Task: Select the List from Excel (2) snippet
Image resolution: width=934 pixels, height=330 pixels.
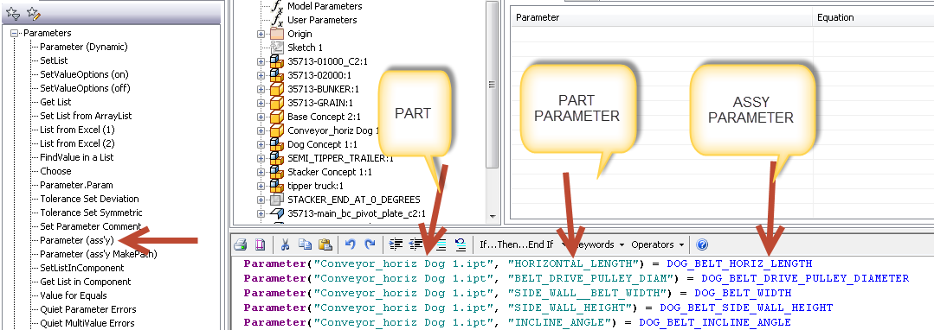Action: click(77, 143)
